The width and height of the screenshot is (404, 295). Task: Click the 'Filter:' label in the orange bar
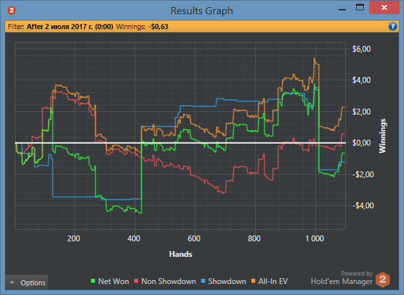(x=16, y=27)
